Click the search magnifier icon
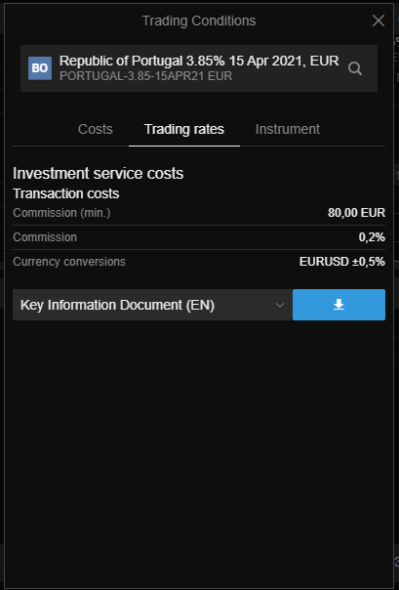 pos(355,68)
